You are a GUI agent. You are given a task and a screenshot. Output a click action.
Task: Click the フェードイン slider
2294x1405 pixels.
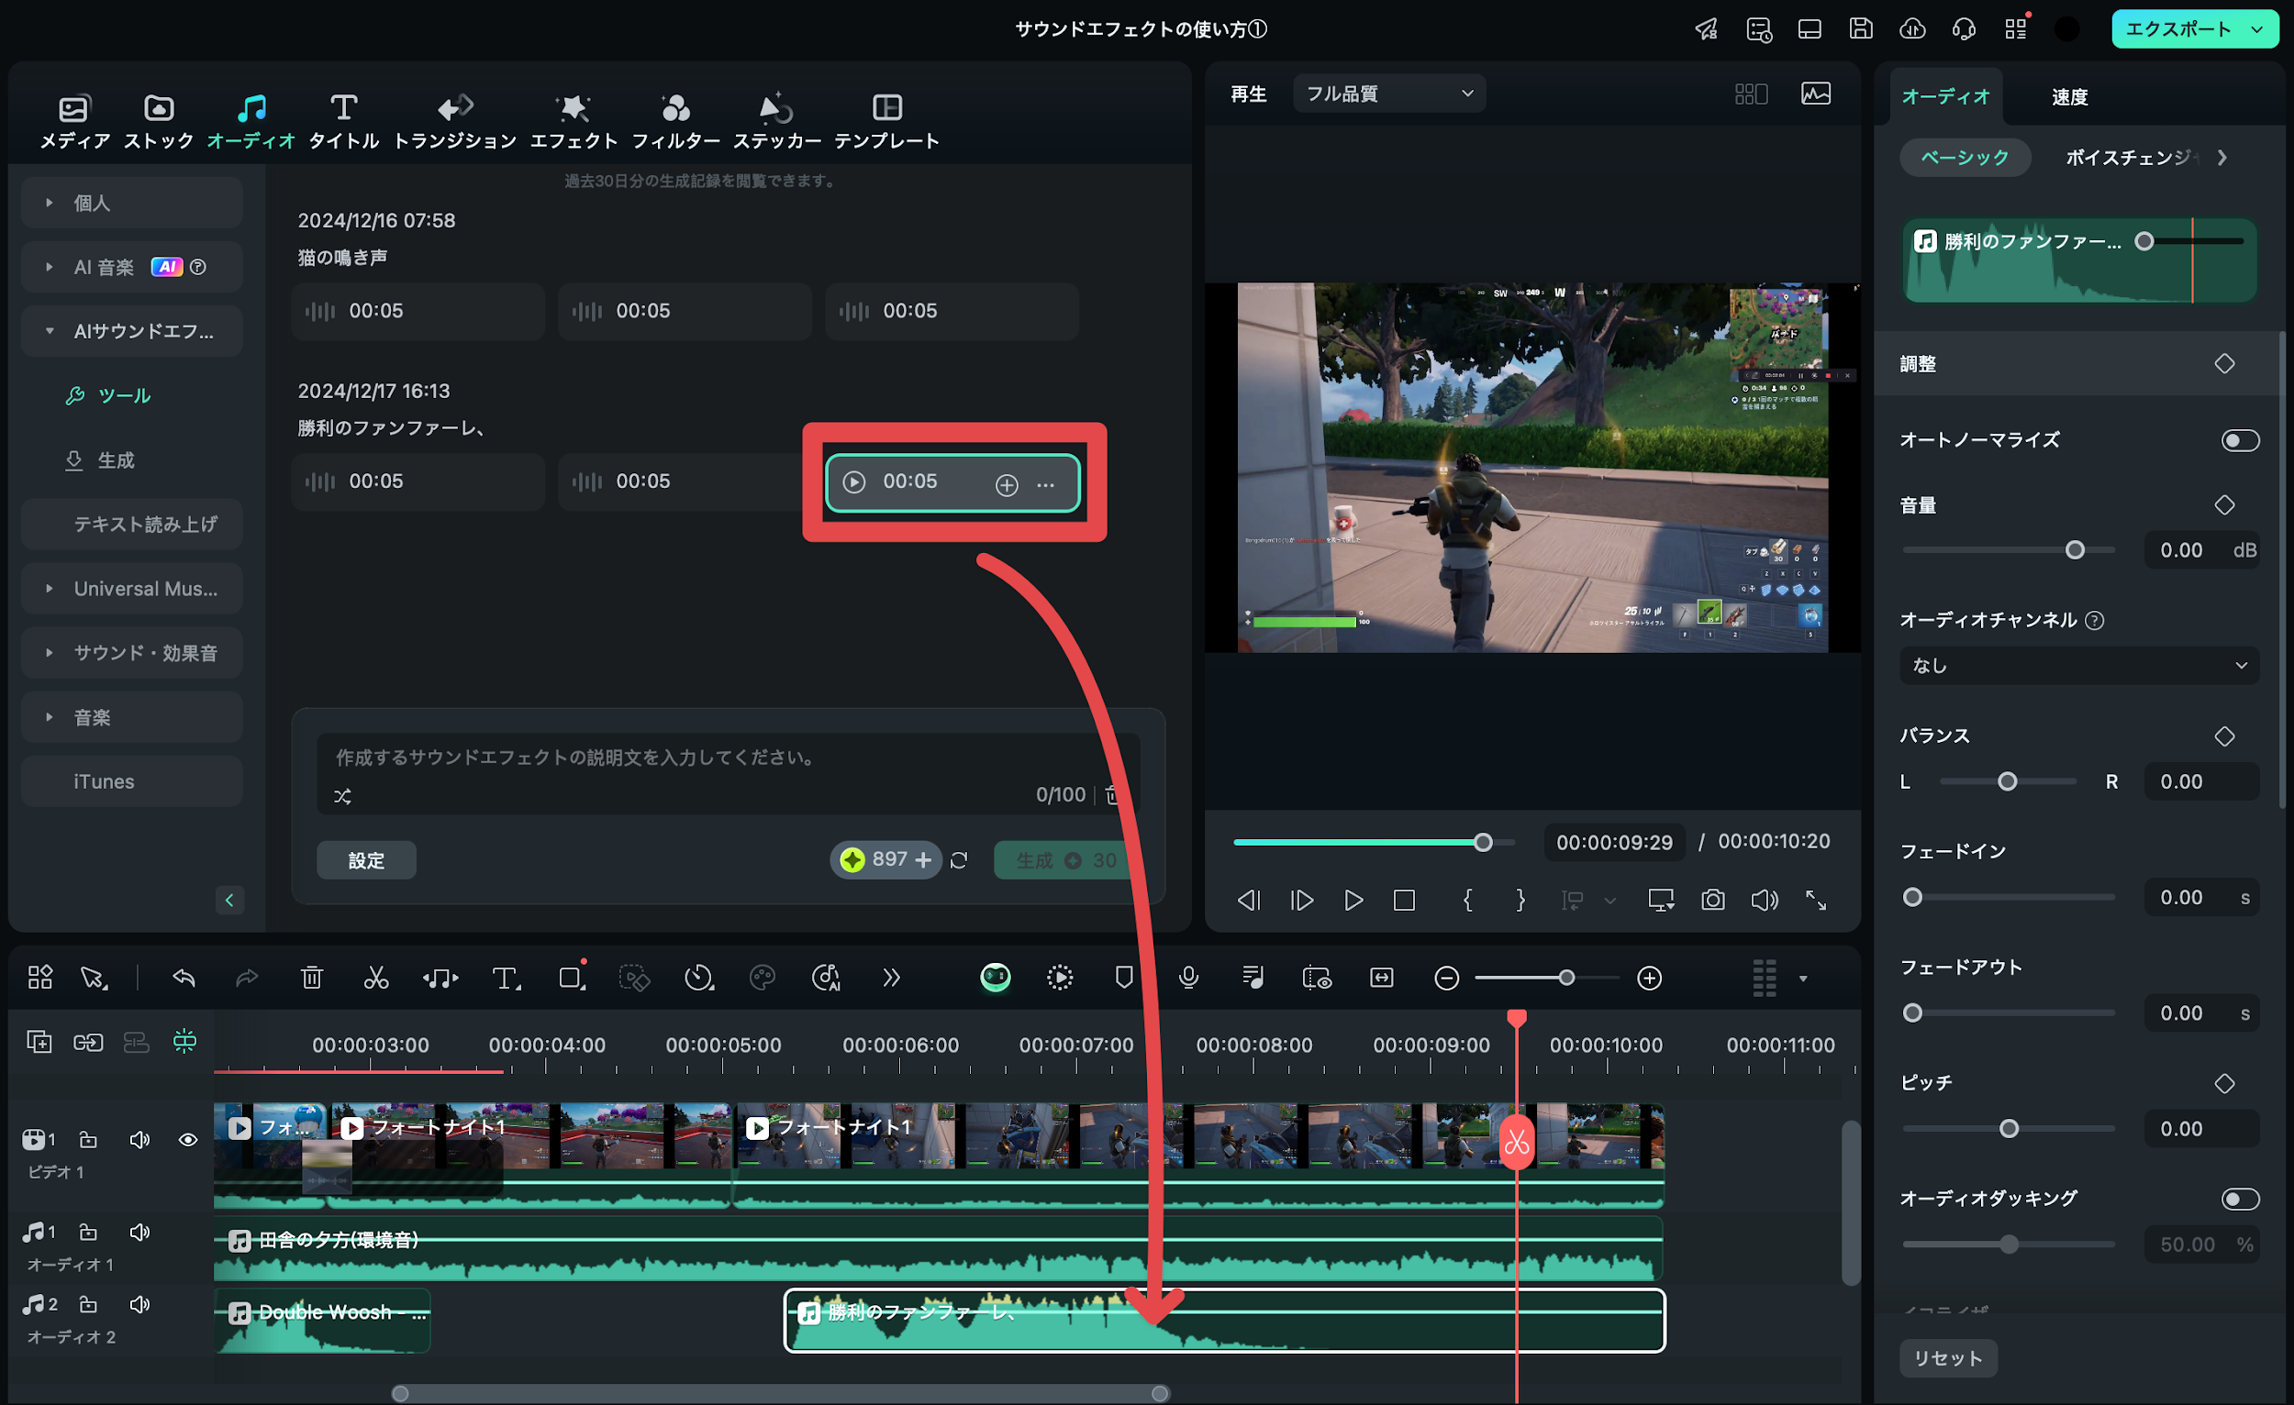click(2009, 898)
